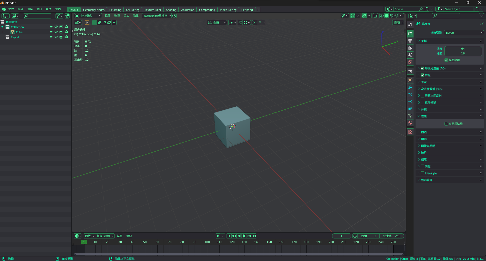Disable Cube render camera icon
Image resolution: width=486 pixels, height=261 pixels.
point(66,32)
